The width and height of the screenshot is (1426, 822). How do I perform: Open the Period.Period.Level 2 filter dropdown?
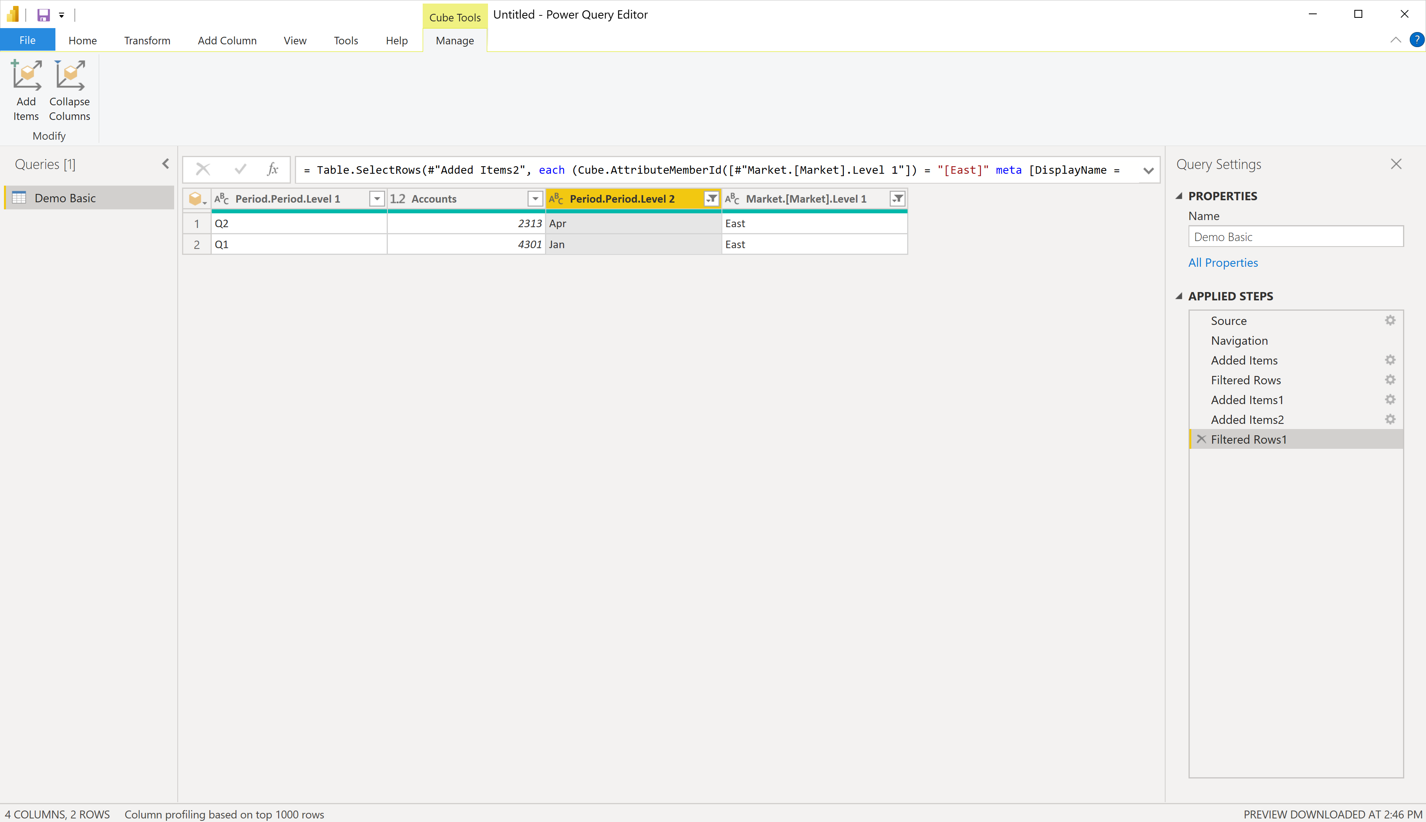click(x=711, y=199)
